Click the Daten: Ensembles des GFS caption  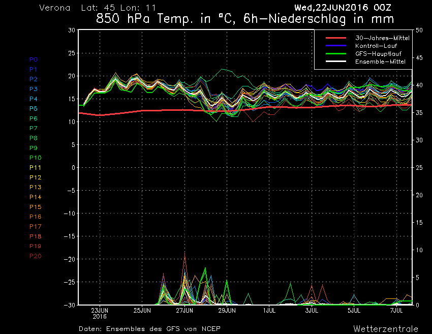(149, 329)
